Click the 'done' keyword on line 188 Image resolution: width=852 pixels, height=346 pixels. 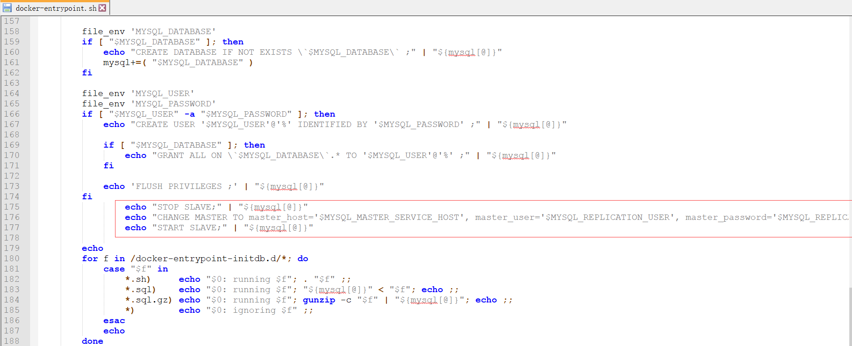(x=93, y=341)
